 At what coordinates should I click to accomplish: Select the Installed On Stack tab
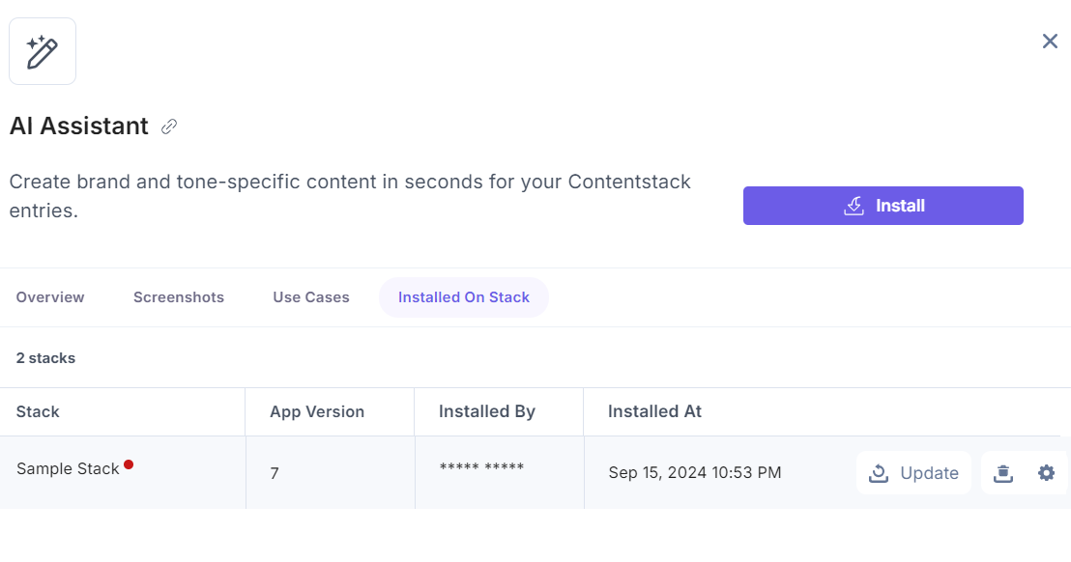[x=463, y=297]
